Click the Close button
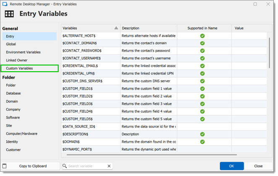278x176 pixels. click(258, 166)
